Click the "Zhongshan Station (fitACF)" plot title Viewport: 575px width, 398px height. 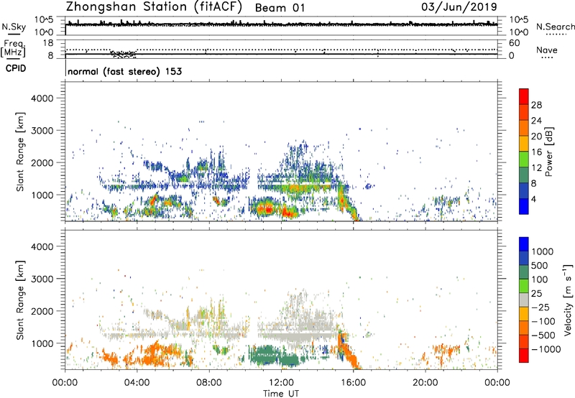pos(154,7)
